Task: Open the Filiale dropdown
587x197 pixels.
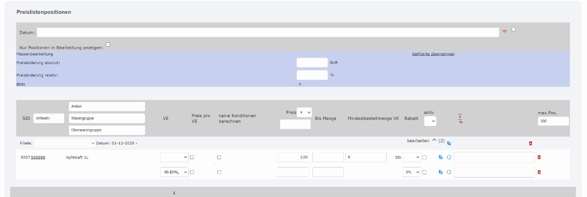Action: click(x=65, y=143)
